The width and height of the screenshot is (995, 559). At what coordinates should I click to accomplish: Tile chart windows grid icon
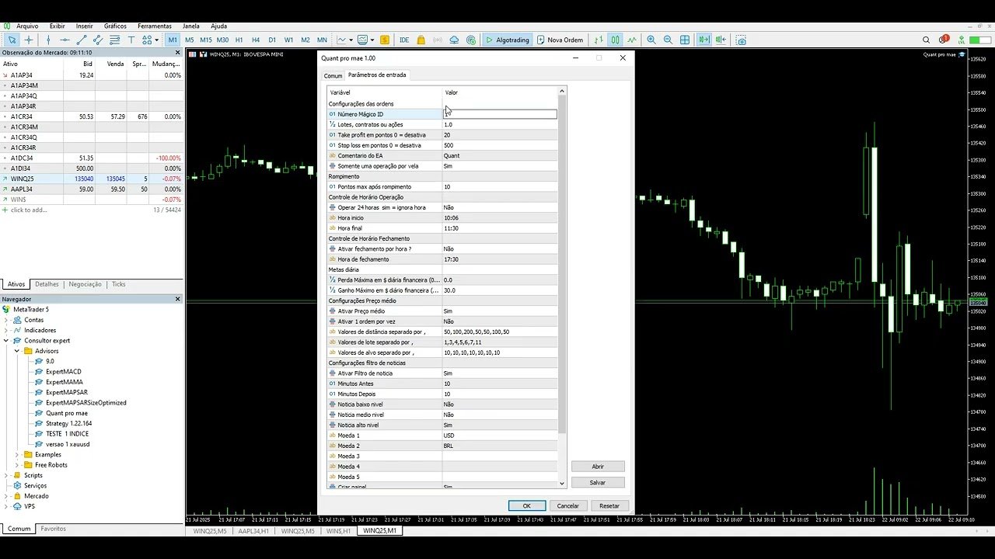click(x=685, y=40)
